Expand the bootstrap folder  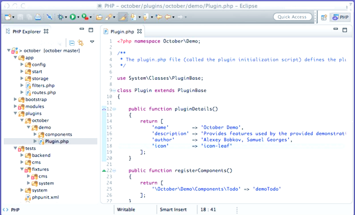(x=15, y=99)
